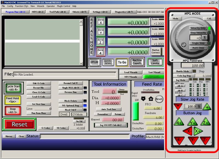Increase feed rate override with plus arrow
Screen dimensions: 219x159
click(151, 99)
